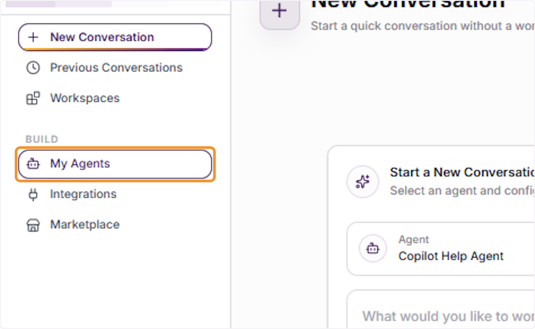Open the Agent selector showing Copilot Help Agent
Viewport: 535px width, 329px height.
(x=441, y=249)
